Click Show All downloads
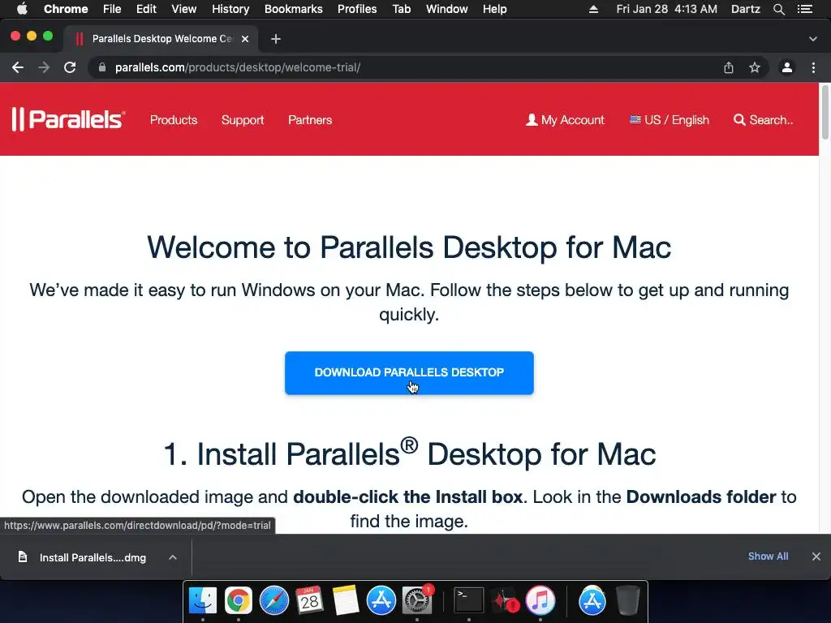This screenshot has width=831, height=623. click(768, 556)
